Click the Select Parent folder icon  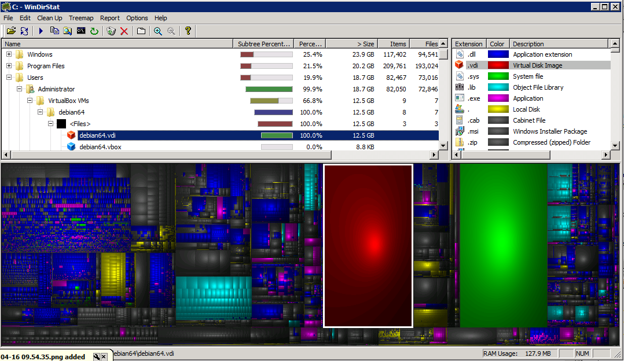coord(141,31)
